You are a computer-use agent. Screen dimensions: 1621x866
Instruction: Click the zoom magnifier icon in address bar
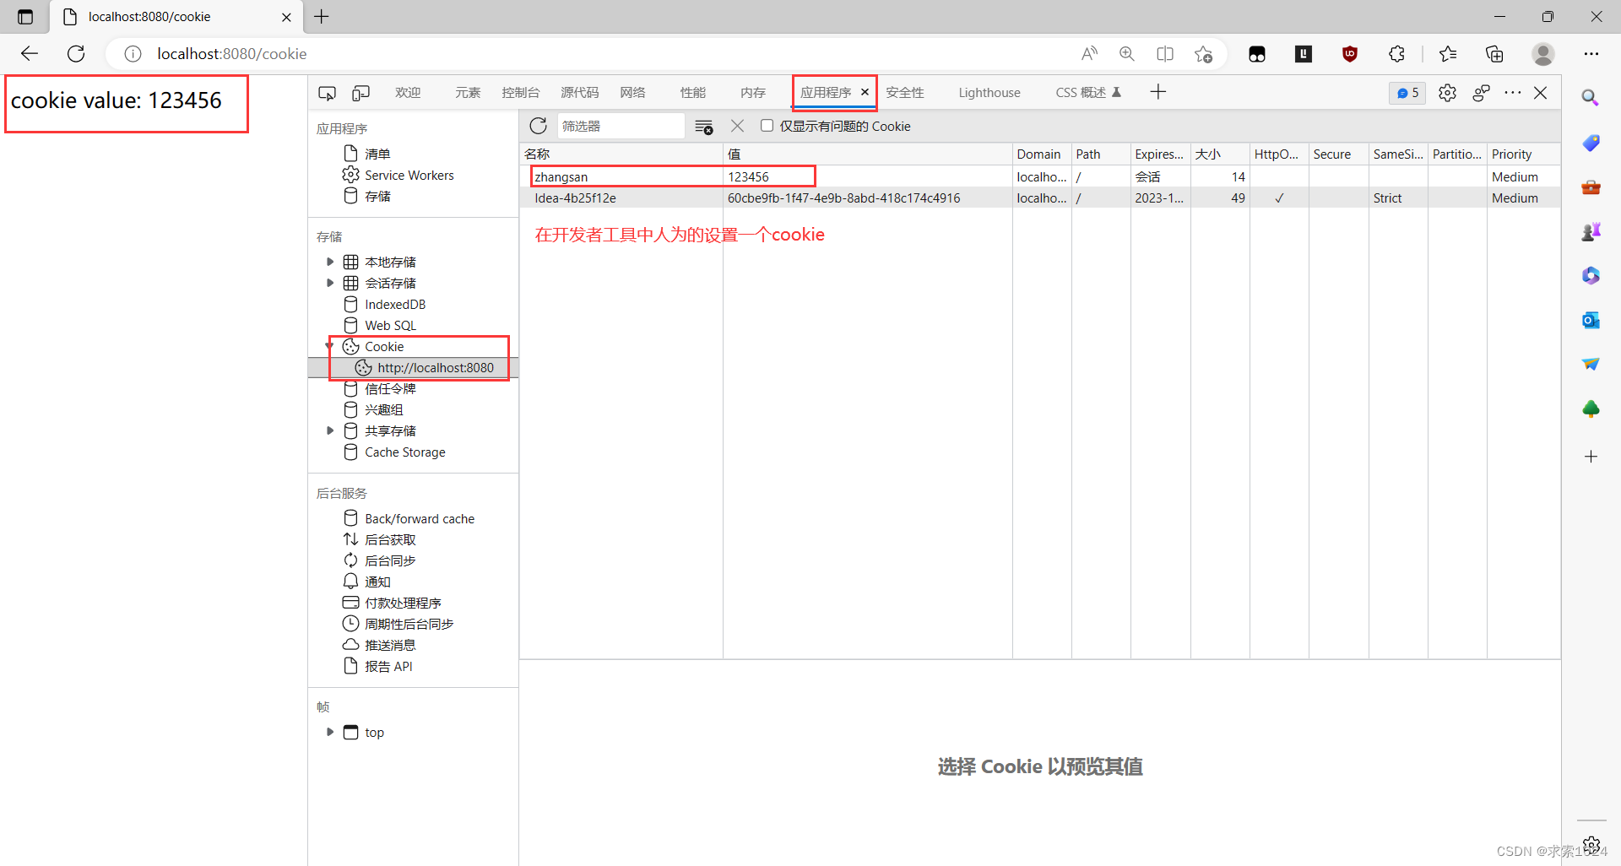(x=1126, y=54)
